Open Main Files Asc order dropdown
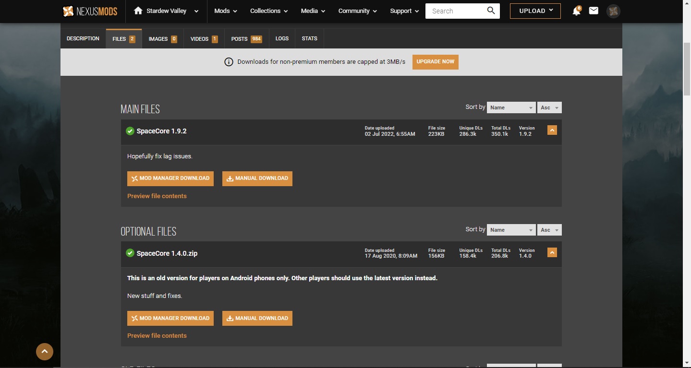Image resolution: width=691 pixels, height=368 pixels. pyautogui.click(x=549, y=107)
